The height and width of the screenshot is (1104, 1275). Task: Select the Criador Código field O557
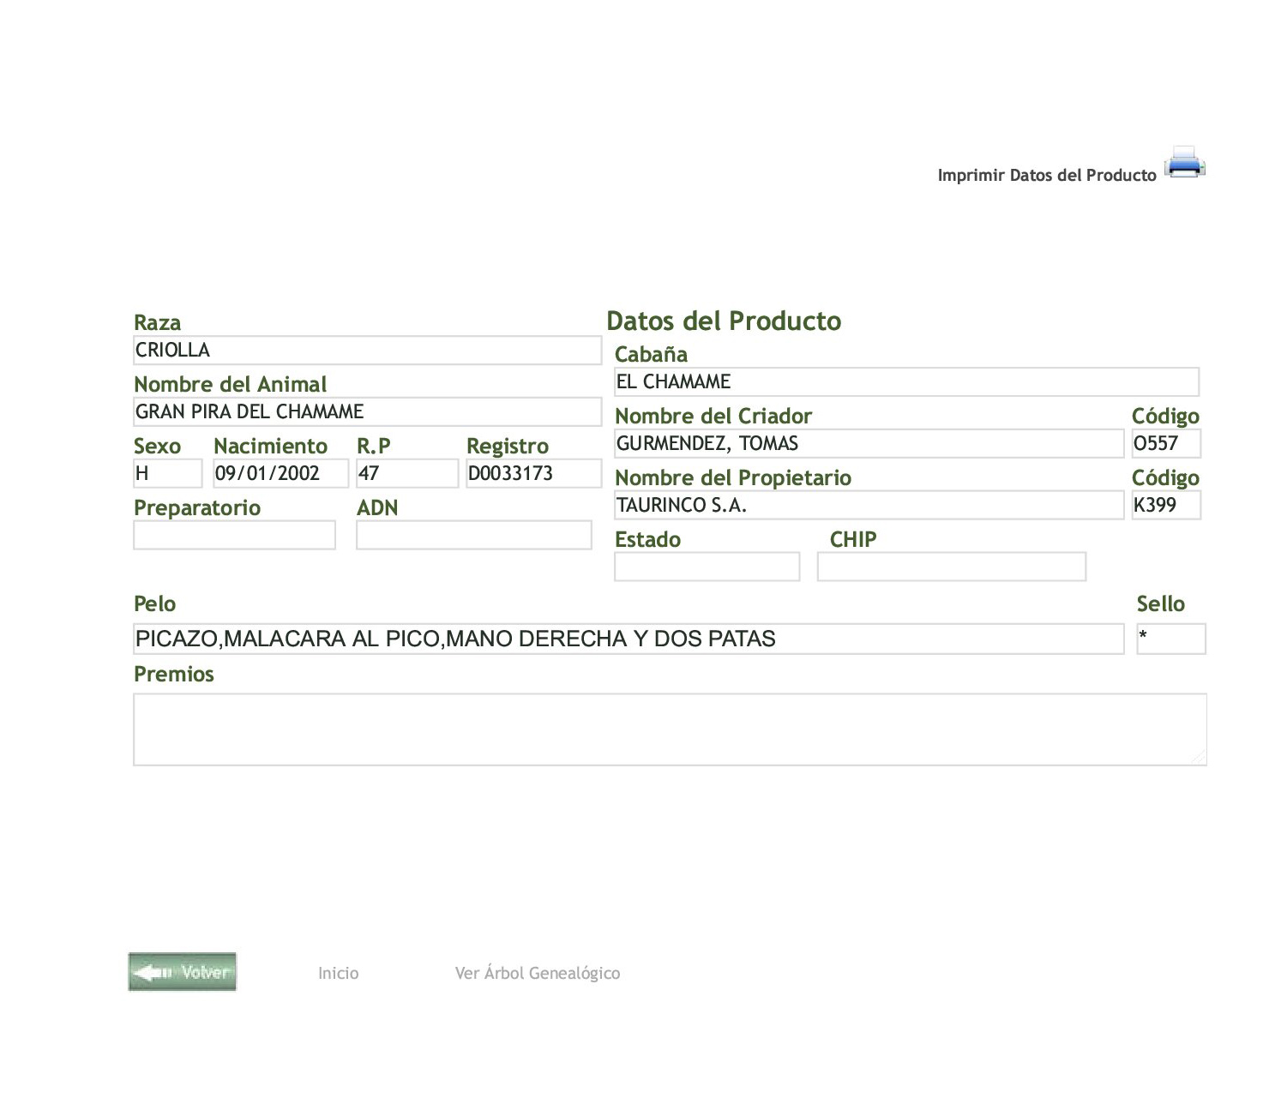[1165, 444]
